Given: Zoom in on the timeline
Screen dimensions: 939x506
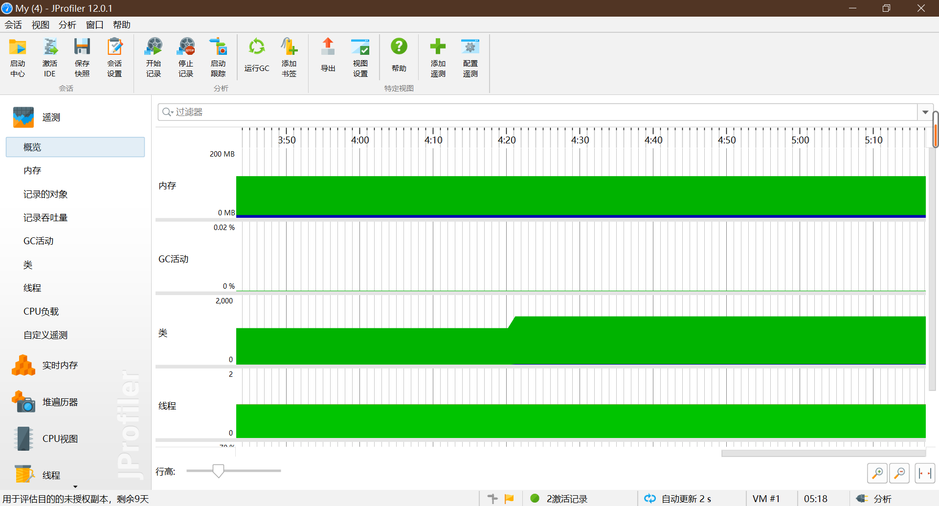Looking at the screenshot, I should [x=877, y=473].
